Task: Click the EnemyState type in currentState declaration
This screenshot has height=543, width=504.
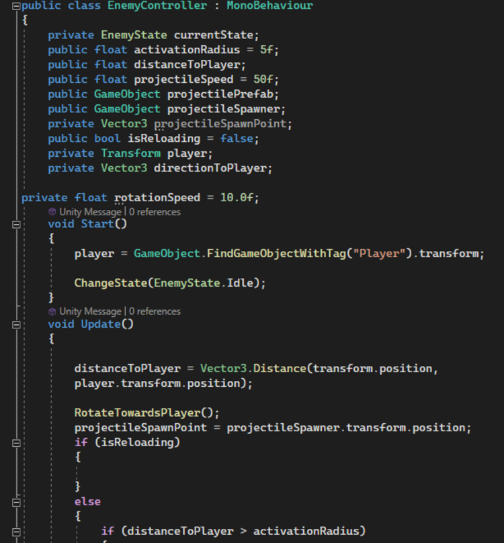Action: tap(134, 35)
